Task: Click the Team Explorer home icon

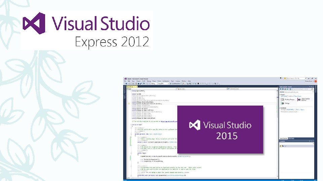Action: click(285, 89)
